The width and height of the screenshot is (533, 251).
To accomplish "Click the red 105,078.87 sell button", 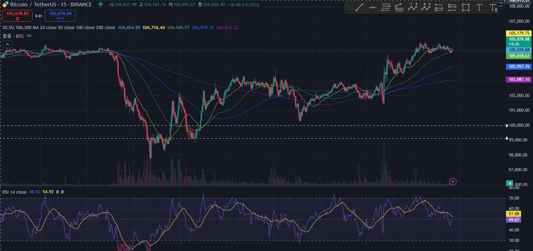I will 17,15.
